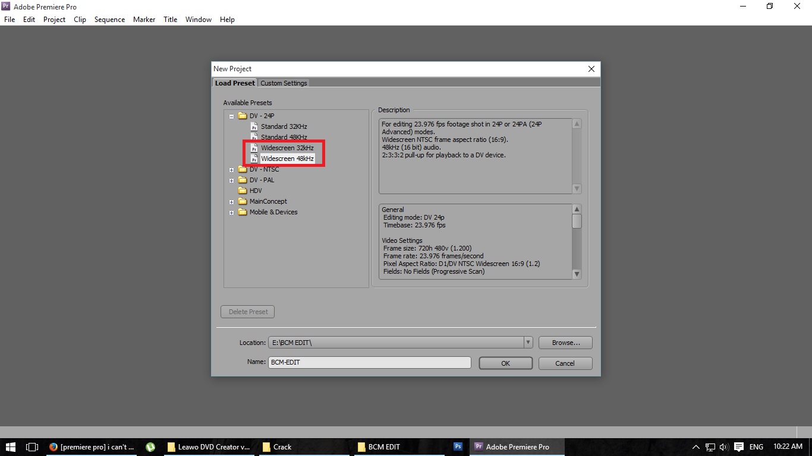Click the Mobile & Devices folder icon

tap(242, 212)
